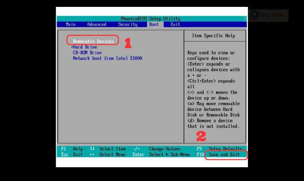Viewport: 304px width, 181px height.
Task: Select Removable Devices boot entry
Action: [x=93, y=41]
